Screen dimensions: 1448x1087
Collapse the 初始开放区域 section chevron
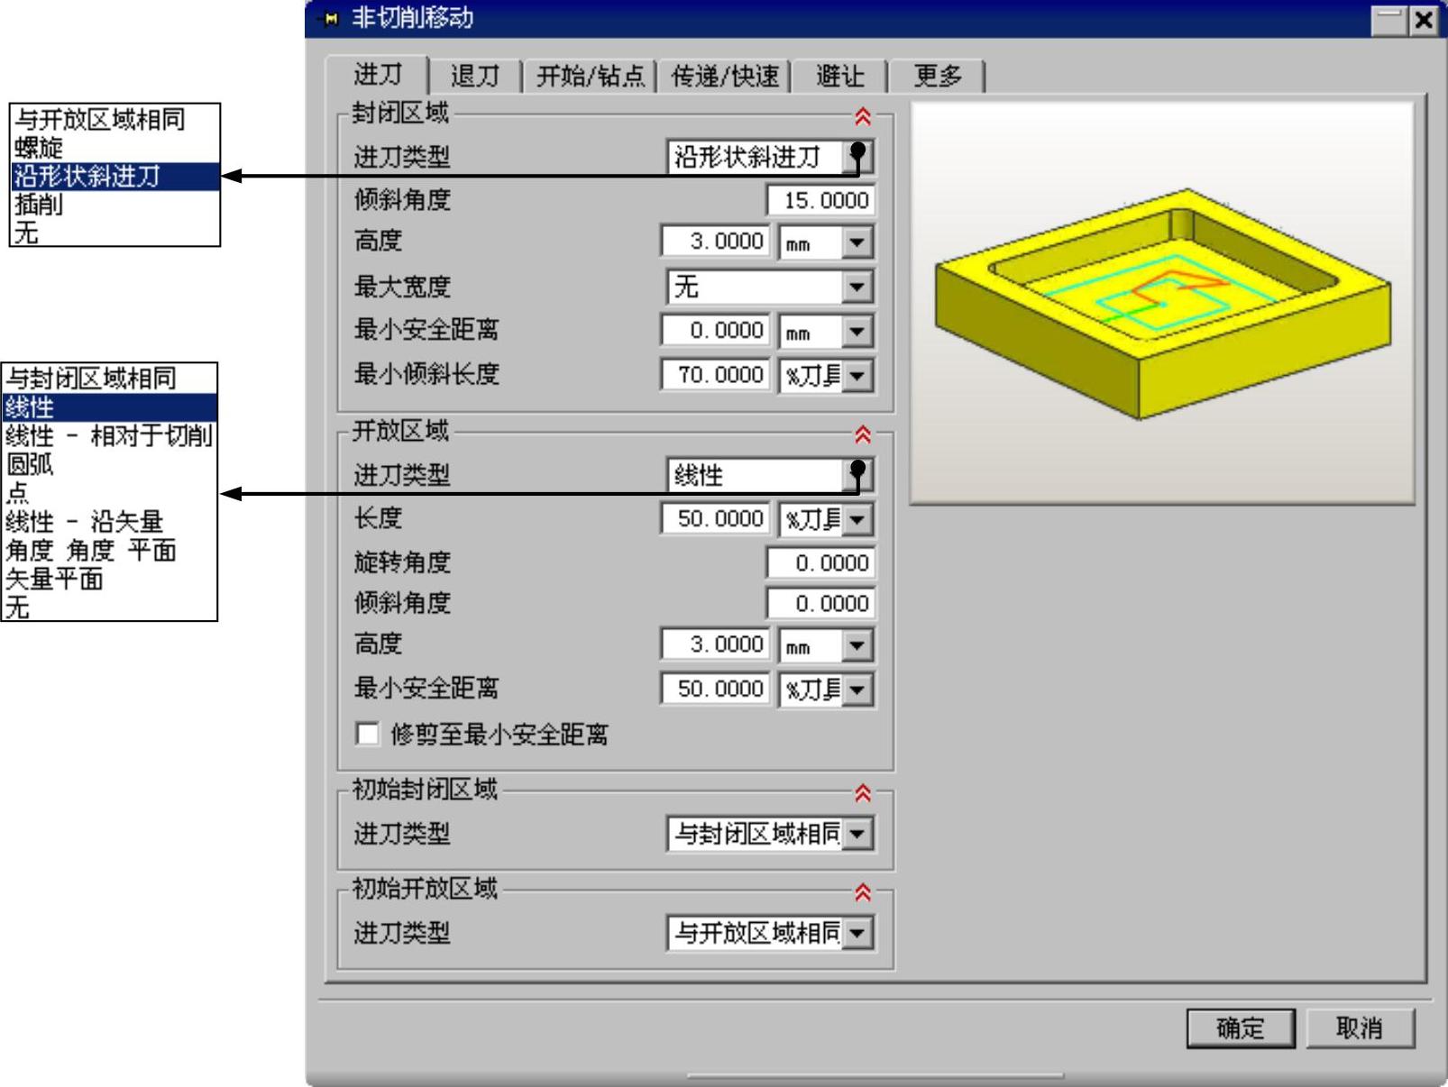[863, 892]
